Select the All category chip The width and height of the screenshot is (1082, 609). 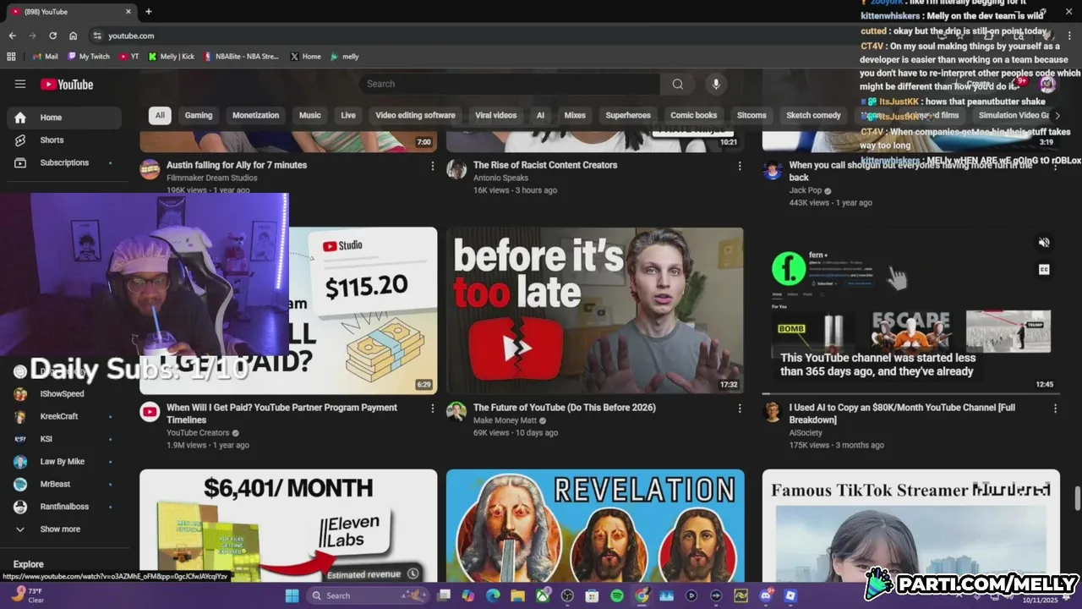pos(160,115)
